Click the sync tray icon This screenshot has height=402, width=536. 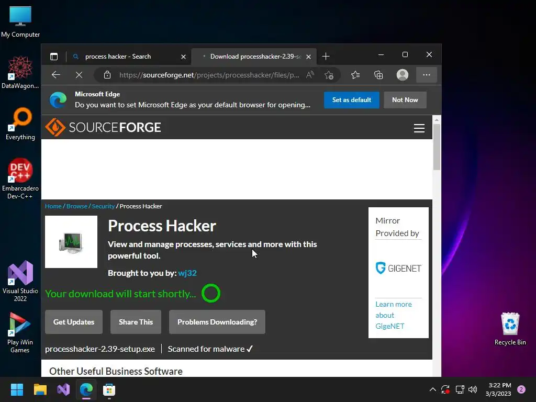pos(445,389)
